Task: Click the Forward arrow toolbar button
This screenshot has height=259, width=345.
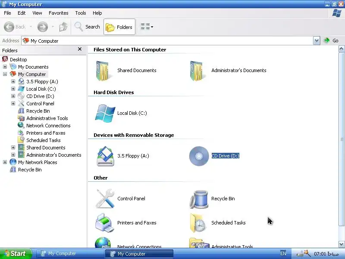Action: click(x=42, y=27)
